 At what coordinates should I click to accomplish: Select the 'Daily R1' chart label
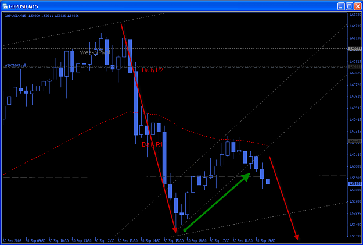coord(152,144)
